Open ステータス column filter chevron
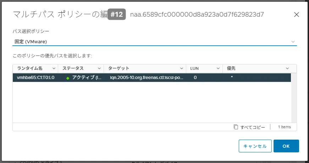Image resolution: width=309 pixels, height=163 pixels. [x=99, y=68]
